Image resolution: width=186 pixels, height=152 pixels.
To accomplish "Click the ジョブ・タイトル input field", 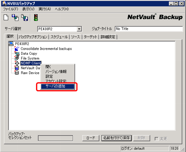I will click(149, 29).
